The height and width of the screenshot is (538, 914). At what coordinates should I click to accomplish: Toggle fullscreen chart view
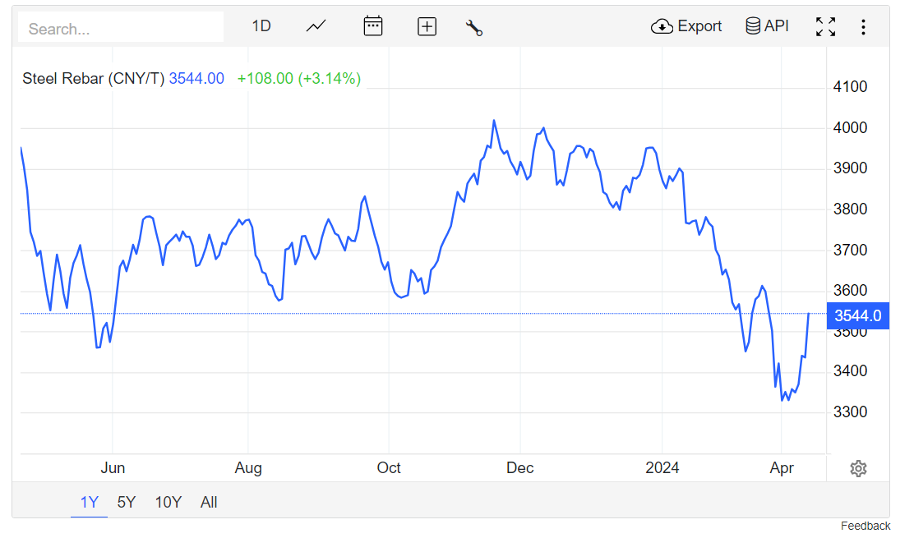825,26
